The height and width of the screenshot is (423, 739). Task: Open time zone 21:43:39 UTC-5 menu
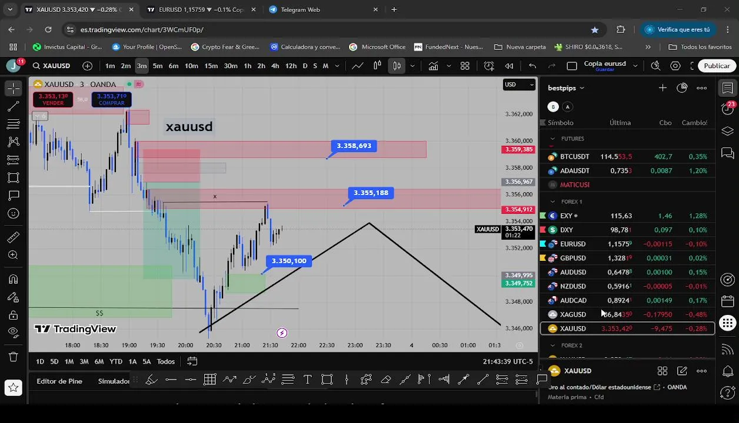click(508, 361)
